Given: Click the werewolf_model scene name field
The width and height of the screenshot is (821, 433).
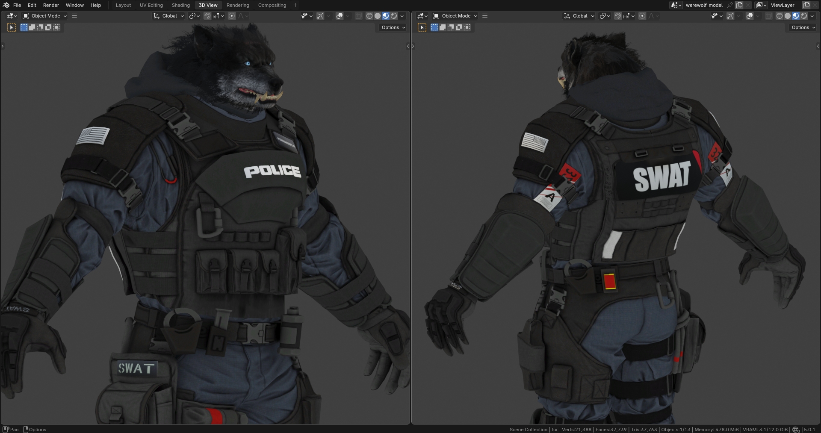Looking at the screenshot, I should [704, 5].
